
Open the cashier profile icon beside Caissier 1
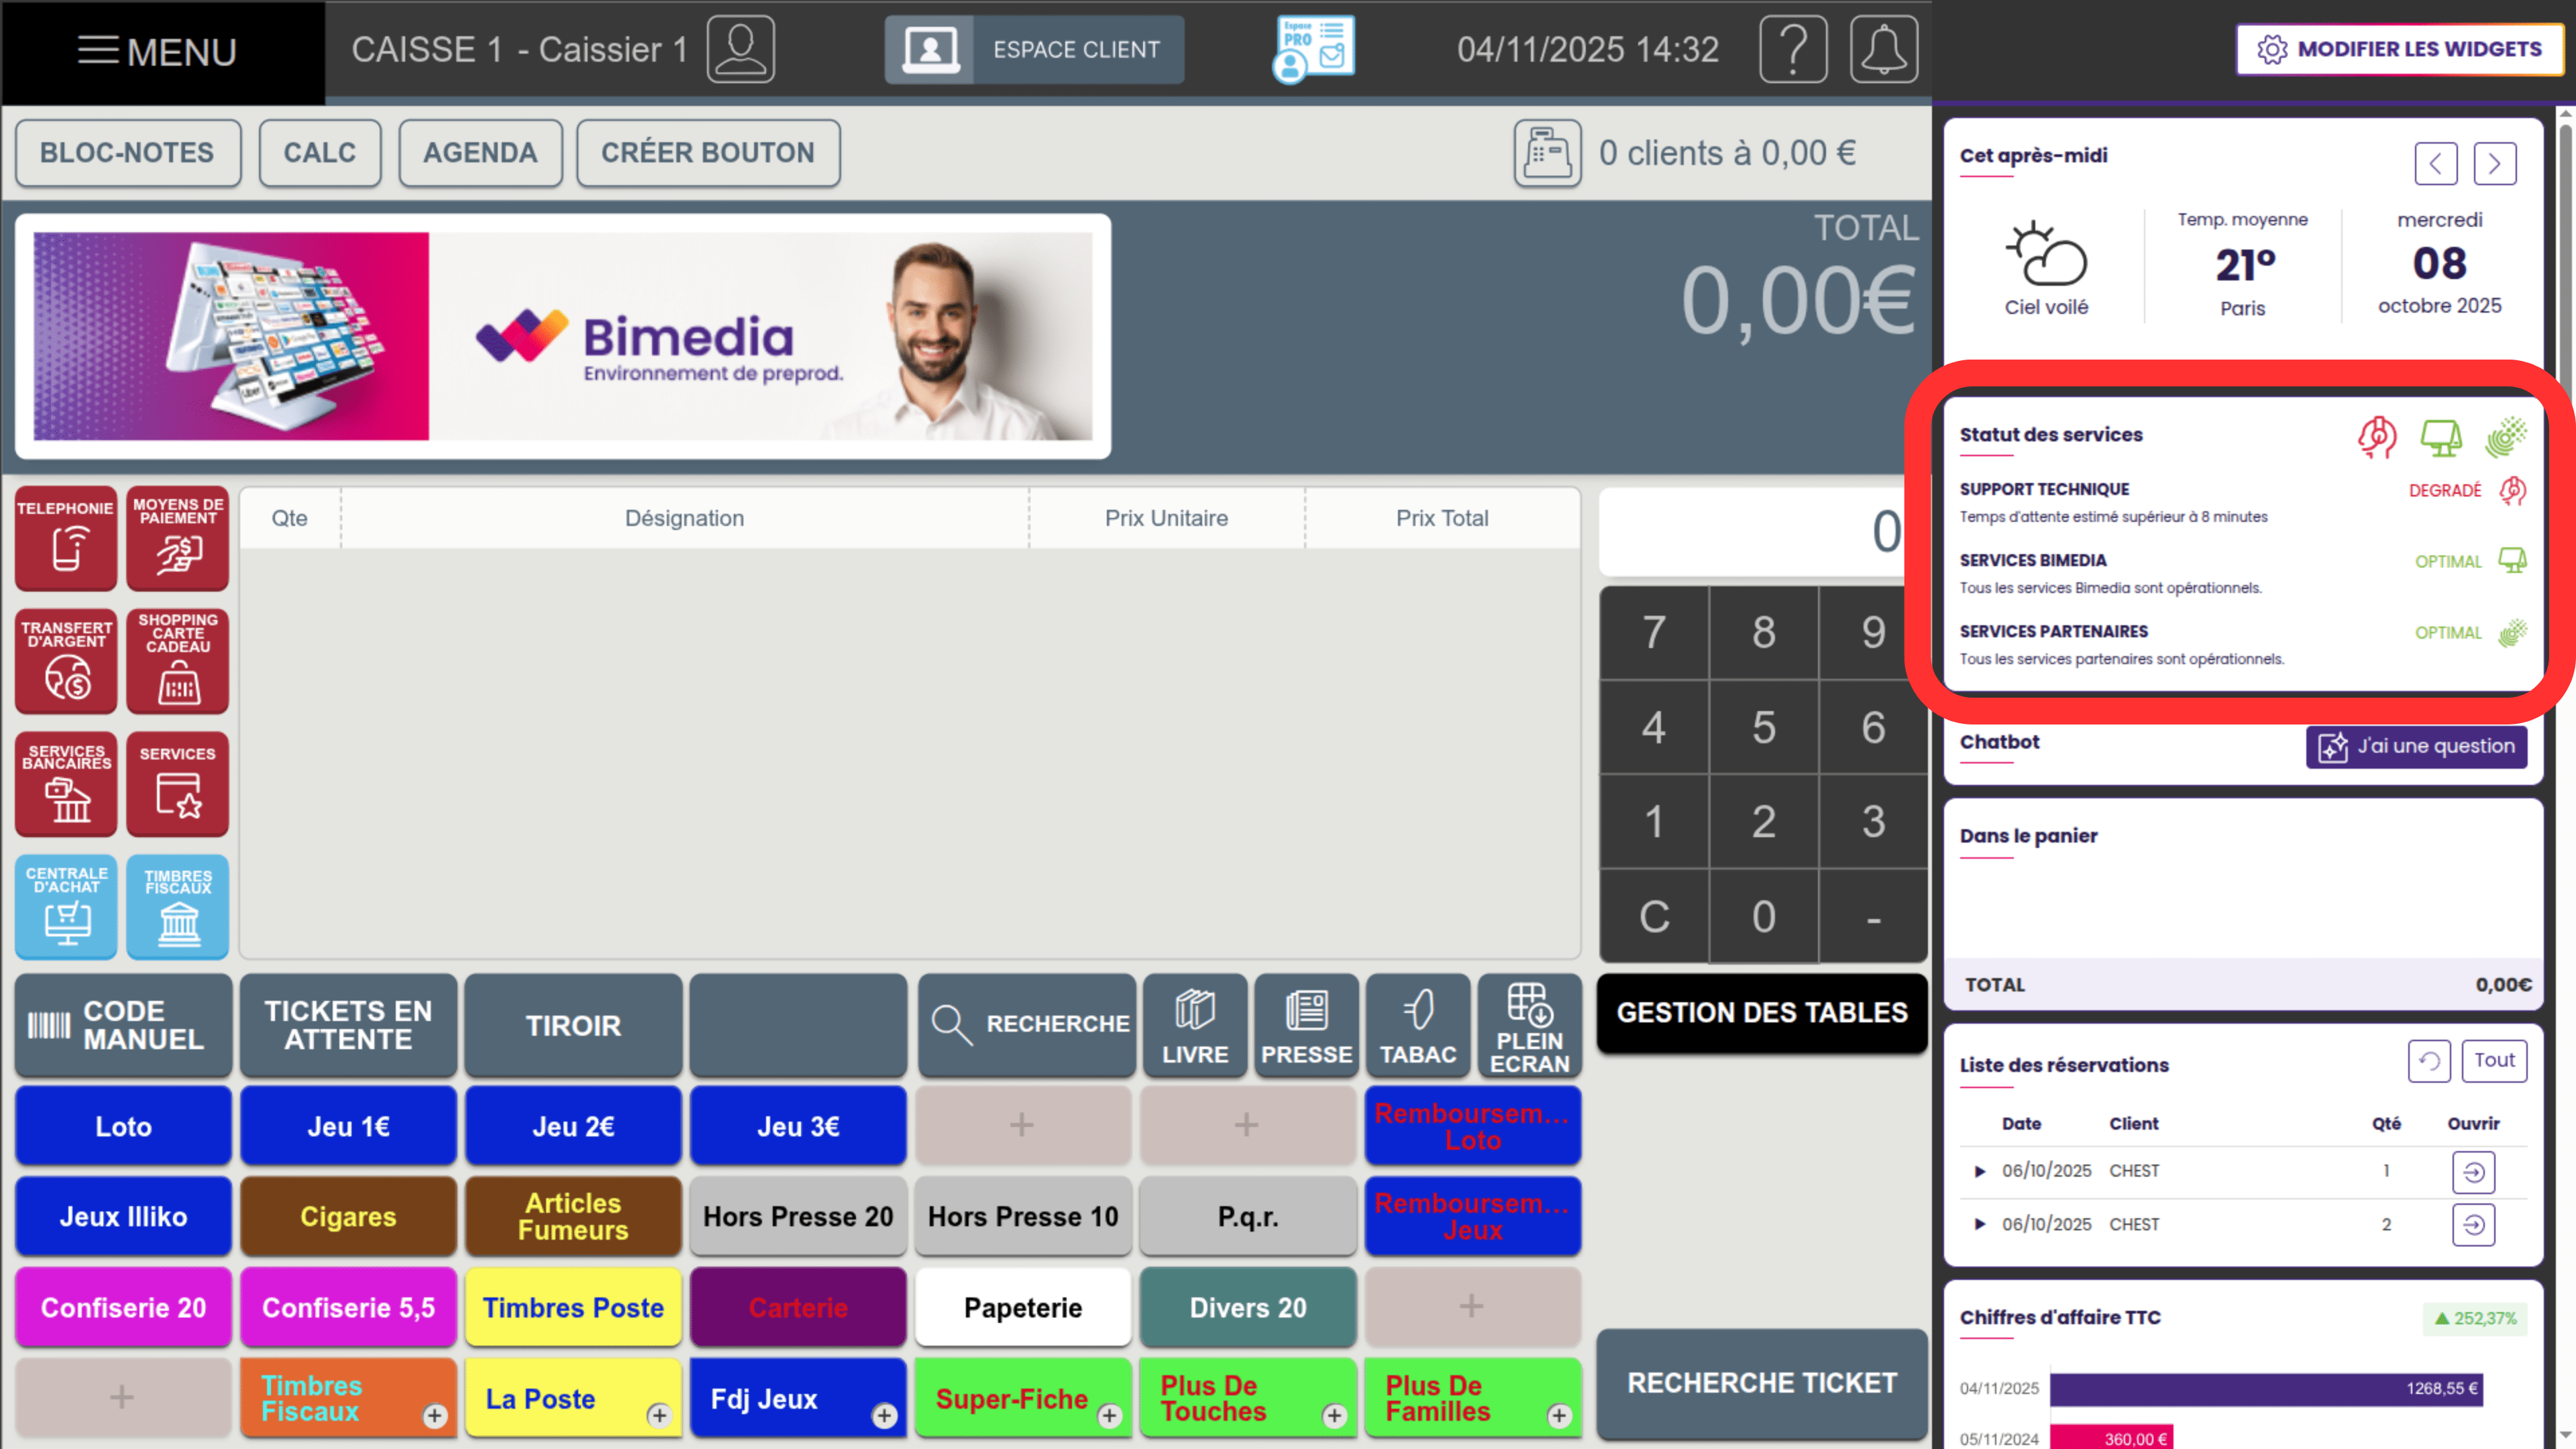click(x=740, y=49)
